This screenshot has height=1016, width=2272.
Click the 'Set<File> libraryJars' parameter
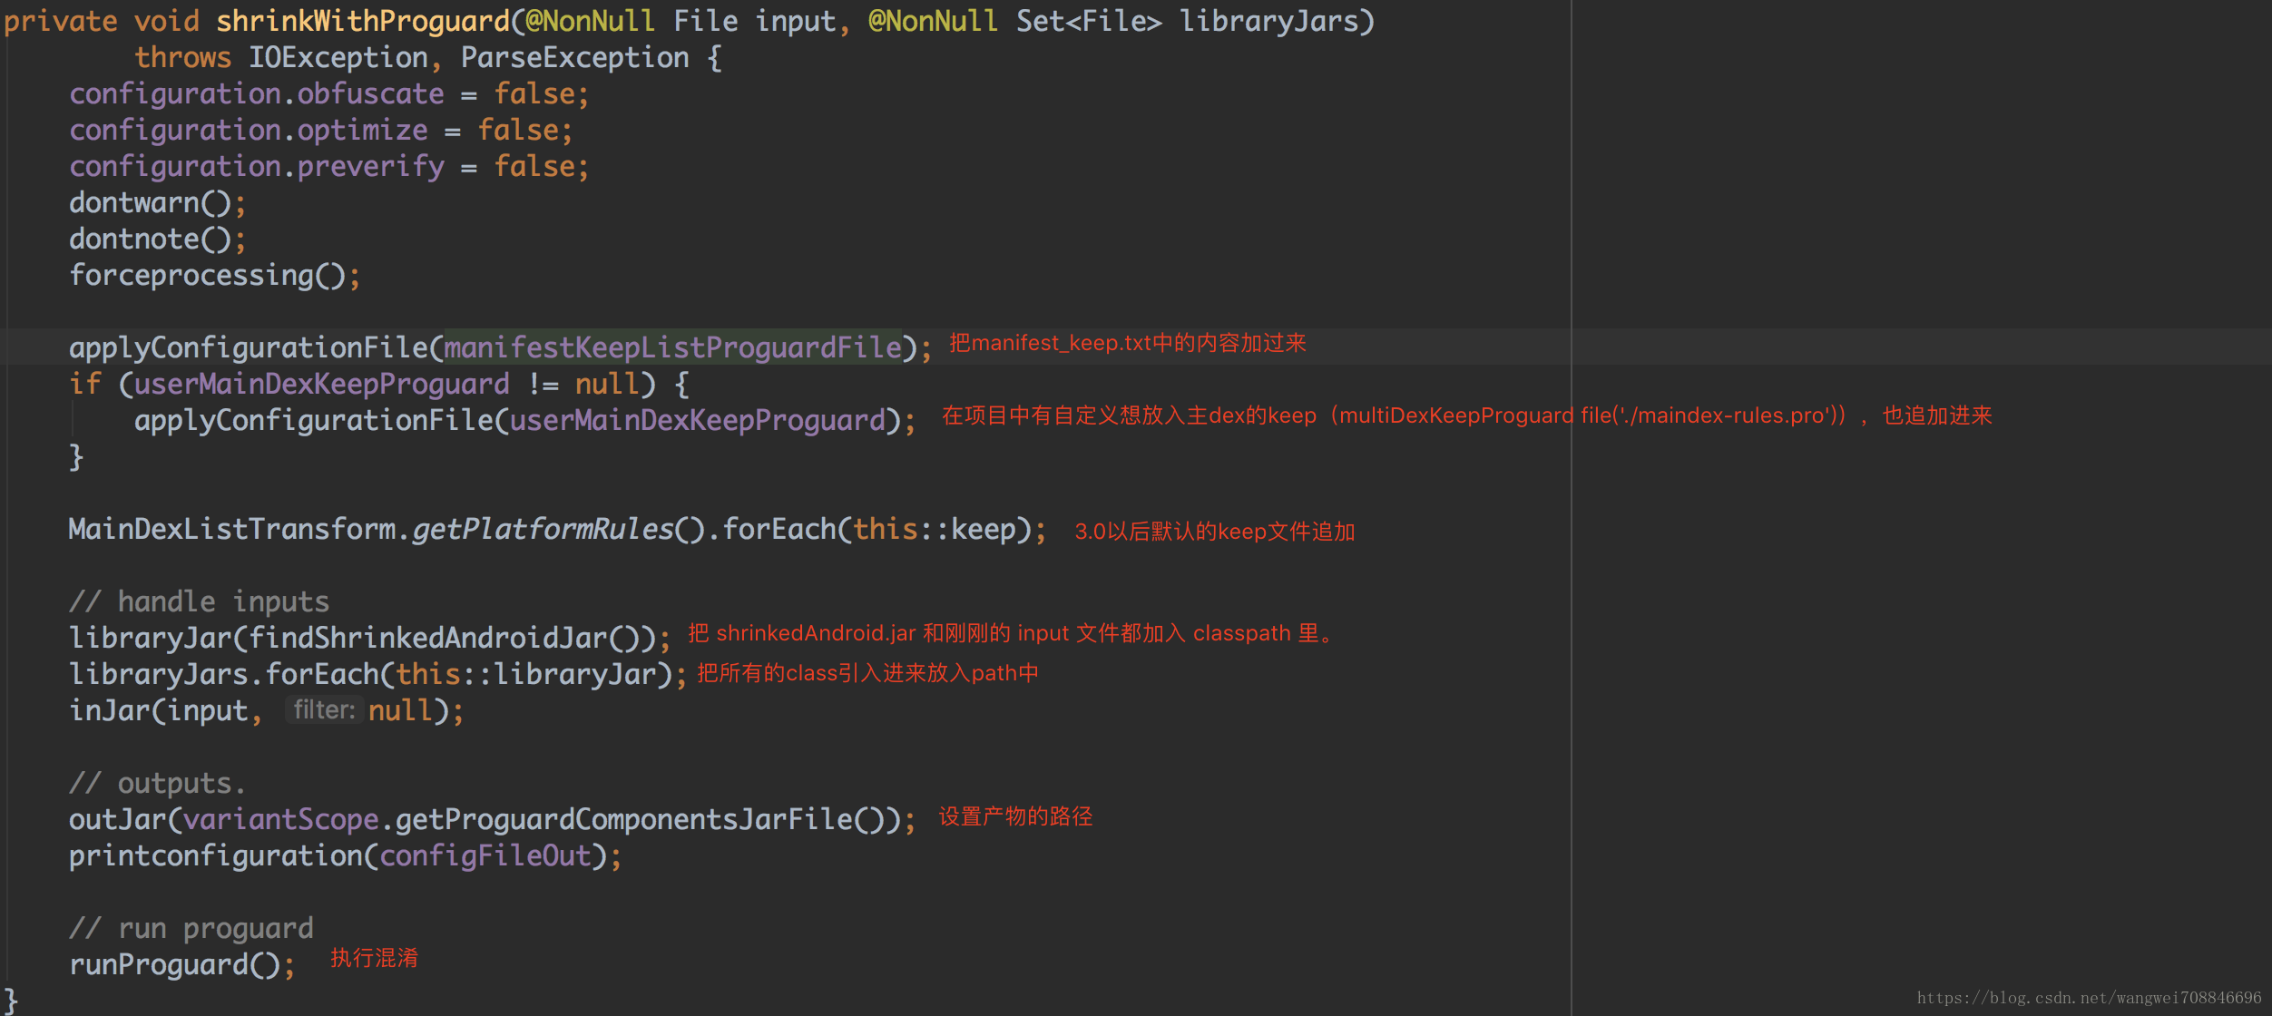(x=1187, y=21)
